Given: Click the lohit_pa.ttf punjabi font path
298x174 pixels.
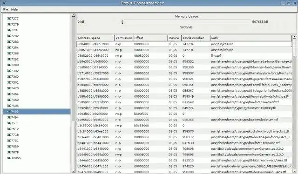Looking at the screenshot, I should pyautogui.click(x=250, y=96).
